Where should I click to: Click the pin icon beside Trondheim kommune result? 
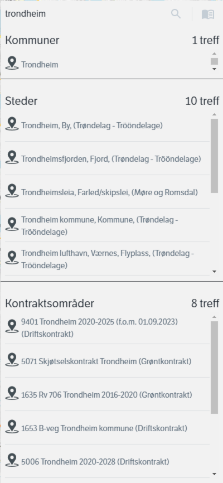pyautogui.click(x=12, y=224)
